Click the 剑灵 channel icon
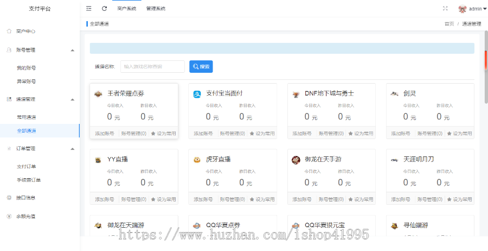Image resolution: width=488 pixels, height=251 pixels. click(395, 93)
